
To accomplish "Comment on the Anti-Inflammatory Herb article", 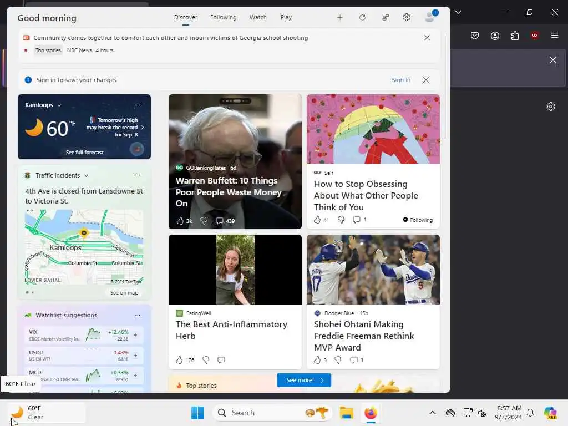I will point(221,359).
